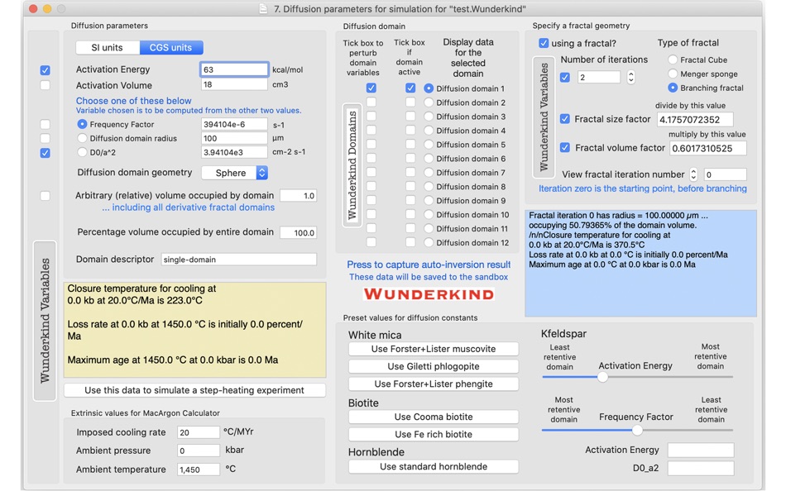Click Use Fe rich biotite button
This screenshot has height=491, width=786.
(x=433, y=435)
